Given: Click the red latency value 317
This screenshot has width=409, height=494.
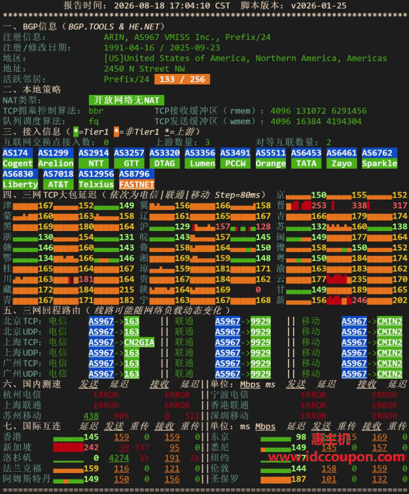Looking at the screenshot, I should (400, 205).
